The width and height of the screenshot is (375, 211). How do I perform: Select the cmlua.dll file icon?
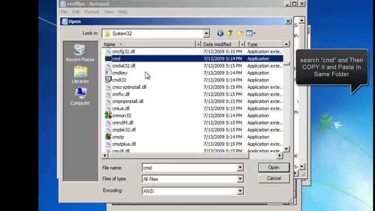[x=108, y=108]
